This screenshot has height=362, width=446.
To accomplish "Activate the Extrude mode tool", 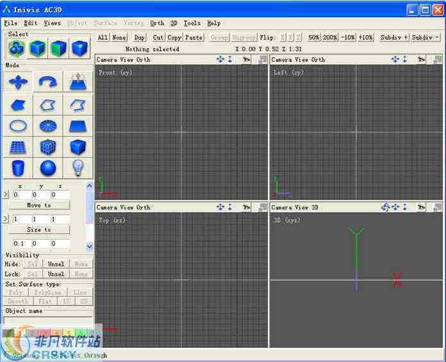I will click(78, 82).
